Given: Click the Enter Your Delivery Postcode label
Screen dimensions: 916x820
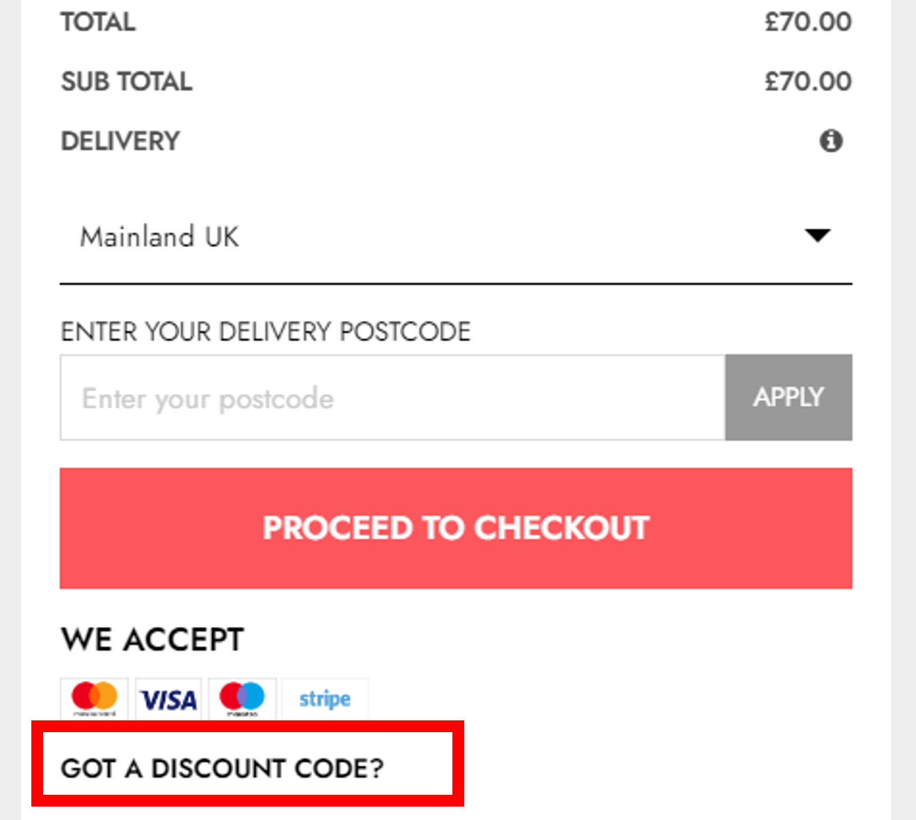Looking at the screenshot, I should click(265, 332).
